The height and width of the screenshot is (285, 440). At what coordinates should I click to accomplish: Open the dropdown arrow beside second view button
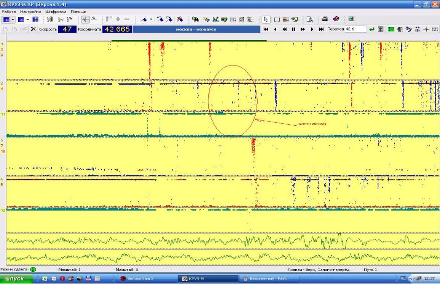click(x=28, y=19)
